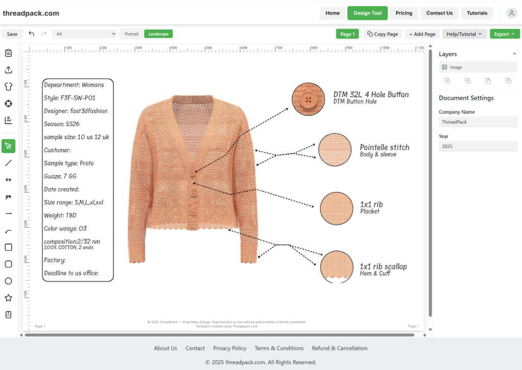The height and width of the screenshot is (370, 522).
Task: Open the A4 page size dropdown
Action: 85,34
